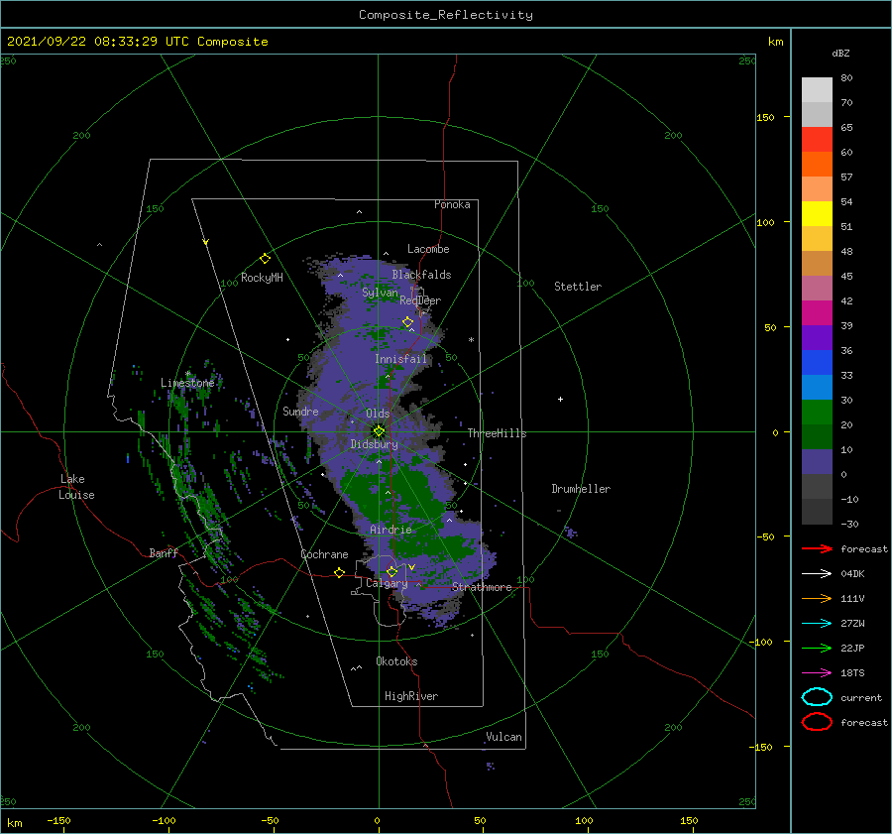
Task: Click the Banff label
Action: coord(164,553)
